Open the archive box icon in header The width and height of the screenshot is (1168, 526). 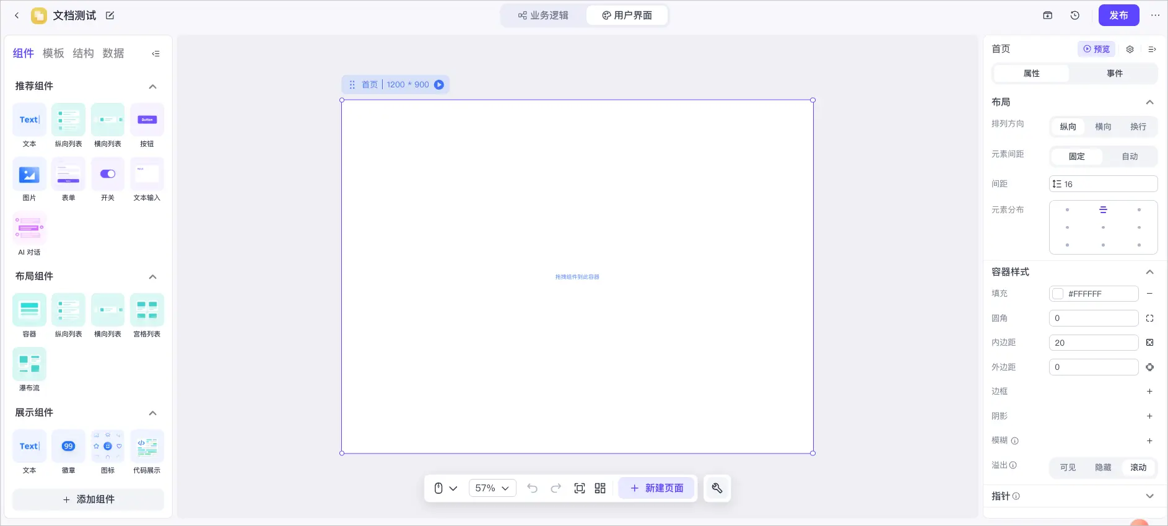coord(1048,15)
